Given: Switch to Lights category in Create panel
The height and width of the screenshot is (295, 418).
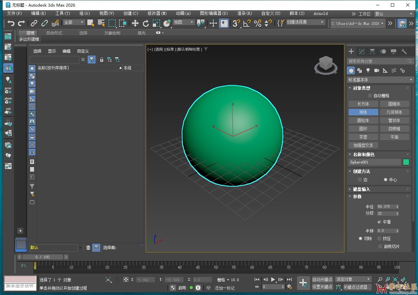Looking at the screenshot, I should [x=368, y=70].
